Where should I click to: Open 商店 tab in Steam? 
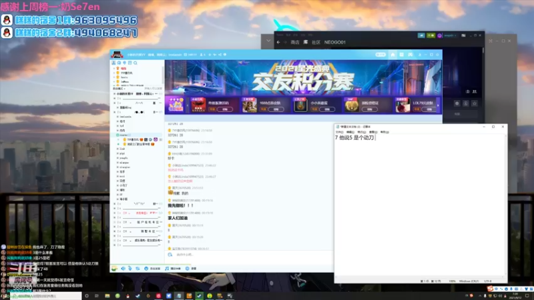coord(295,42)
